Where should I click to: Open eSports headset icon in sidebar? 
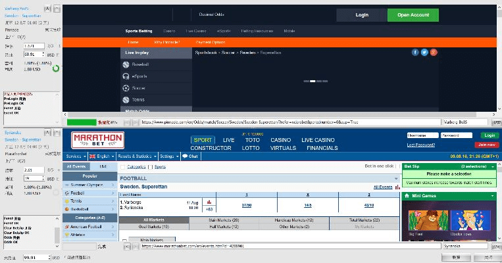[x=126, y=76]
